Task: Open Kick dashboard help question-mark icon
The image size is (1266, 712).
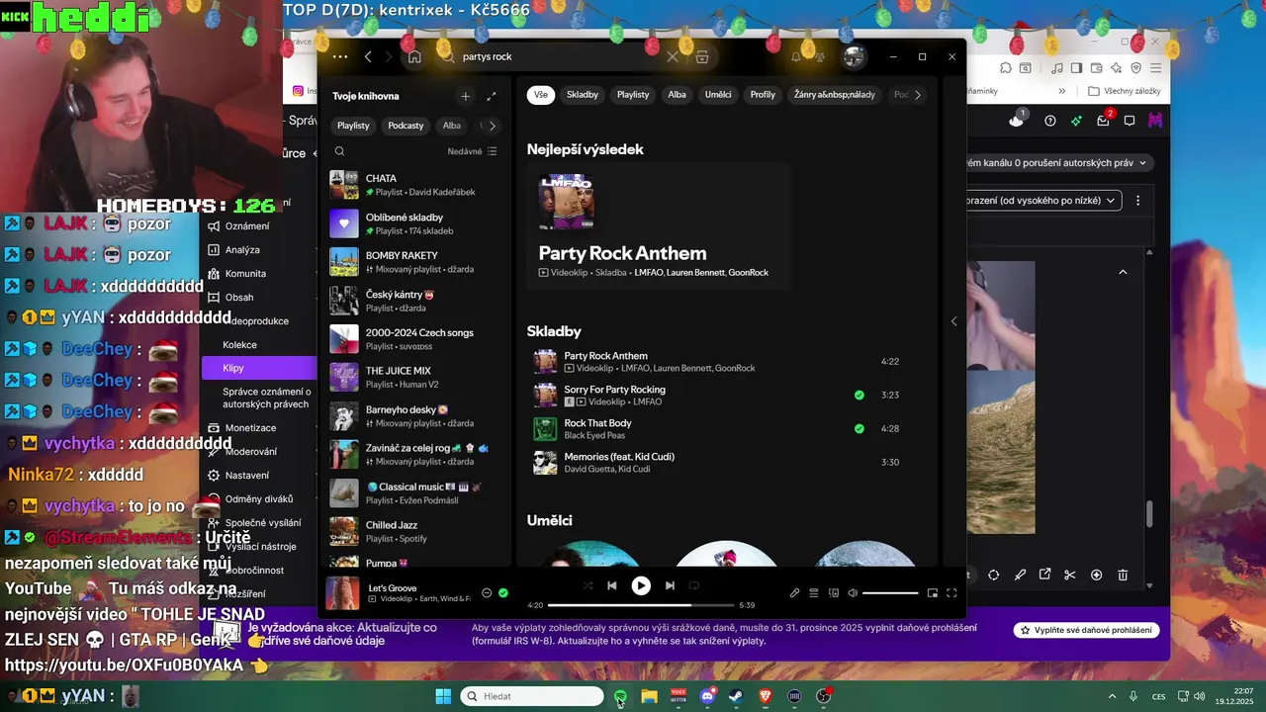Action: point(1050,121)
